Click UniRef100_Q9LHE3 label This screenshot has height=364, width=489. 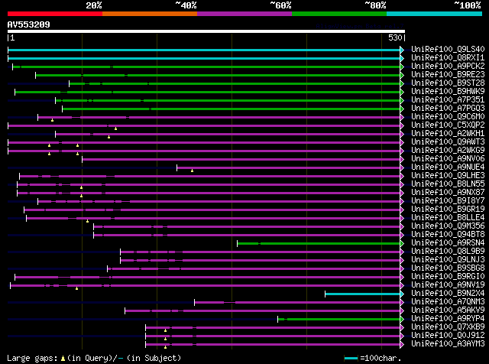tap(448, 175)
